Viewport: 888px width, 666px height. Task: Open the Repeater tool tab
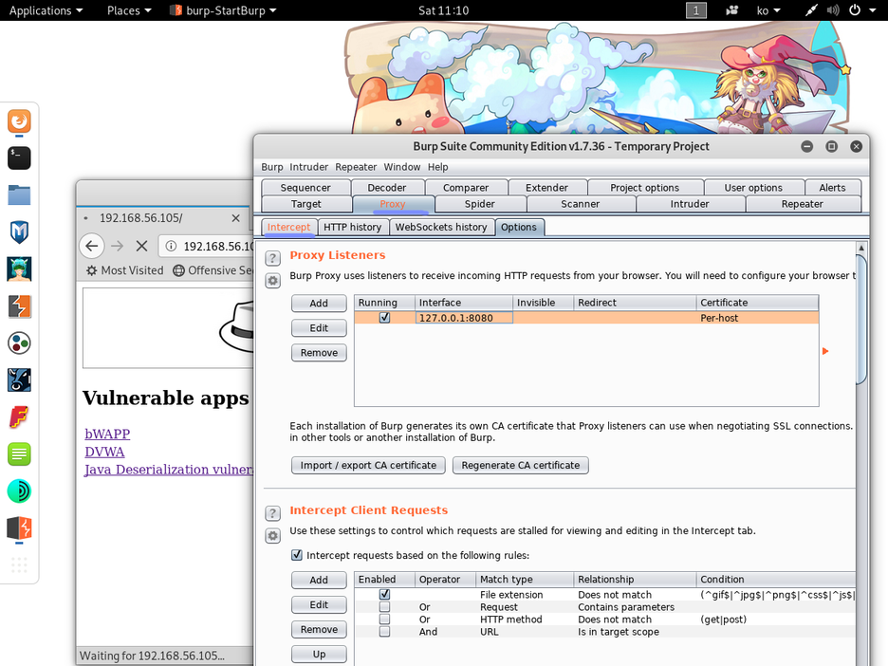coord(802,204)
